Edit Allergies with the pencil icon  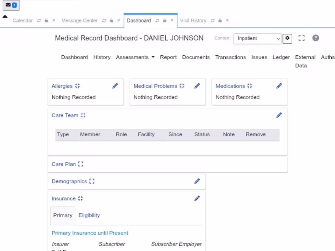coord(115,86)
